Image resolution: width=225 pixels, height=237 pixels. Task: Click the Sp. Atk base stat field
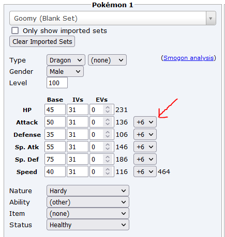point(55,147)
